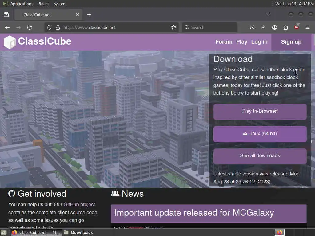Screen dimensions: 315x236
Task: Click the people icon beside News
Action: [115, 194]
